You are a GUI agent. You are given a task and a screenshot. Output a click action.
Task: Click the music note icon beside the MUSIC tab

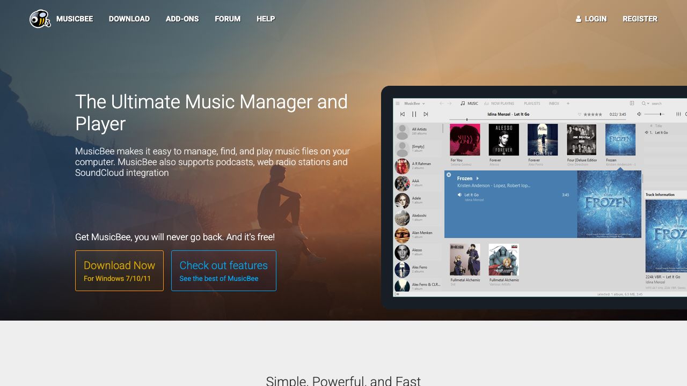coord(463,103)
